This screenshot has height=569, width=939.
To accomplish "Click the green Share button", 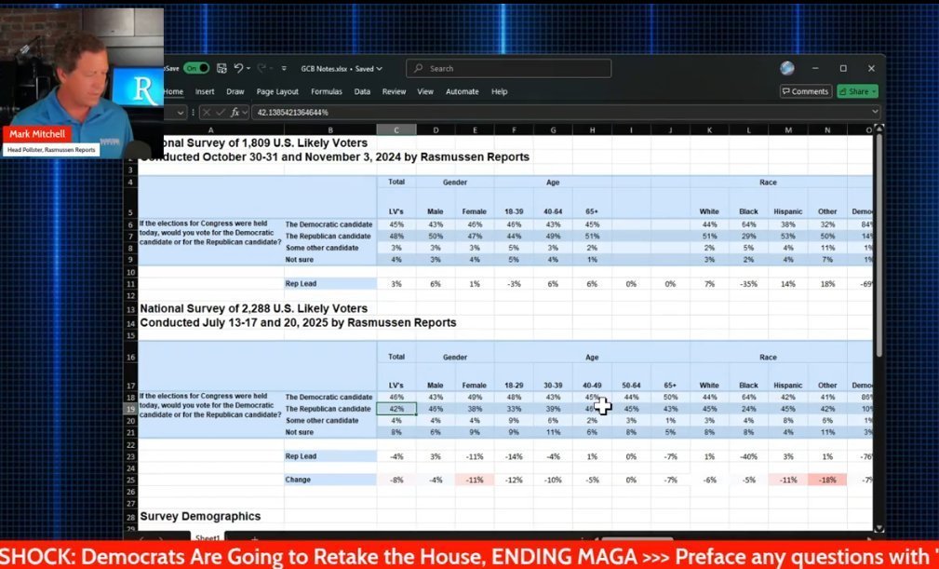I will pos(857,91).
